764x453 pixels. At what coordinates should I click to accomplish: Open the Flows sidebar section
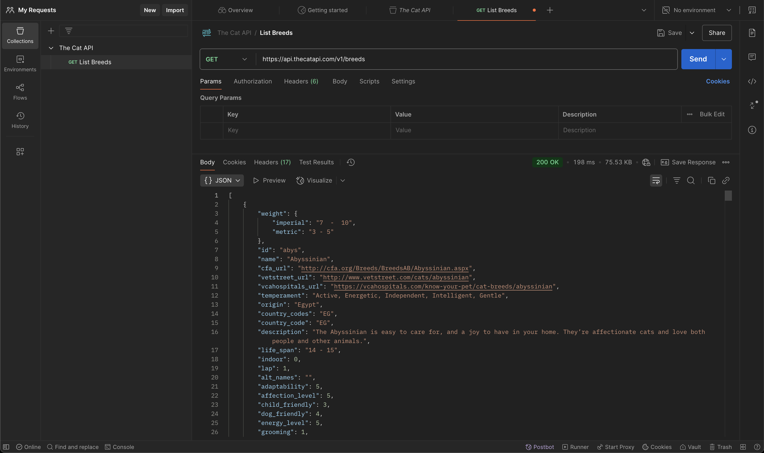[x=20, y=92]
